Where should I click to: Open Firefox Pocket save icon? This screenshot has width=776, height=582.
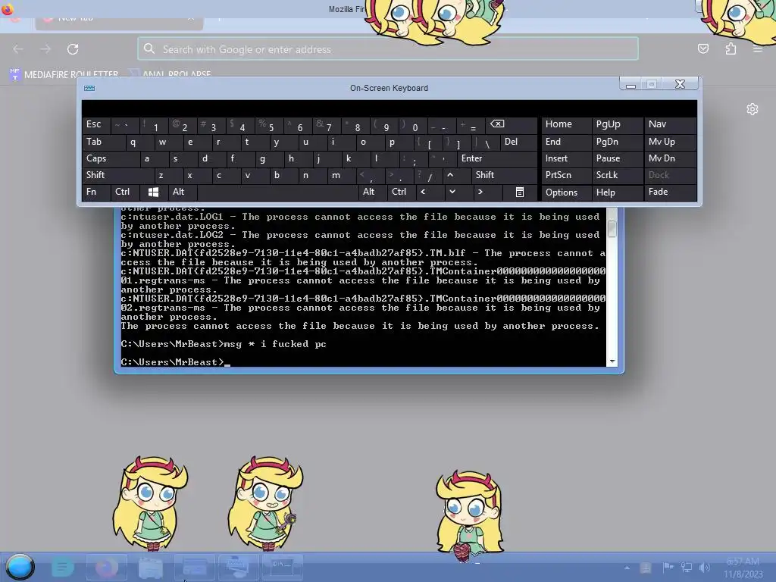pos(702,48)
